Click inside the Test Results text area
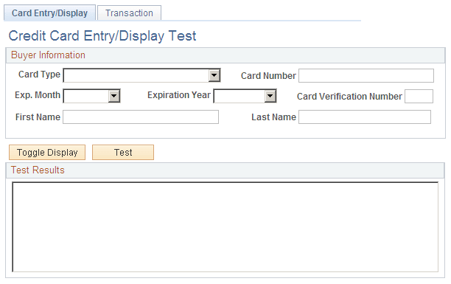 coord(225,227)
